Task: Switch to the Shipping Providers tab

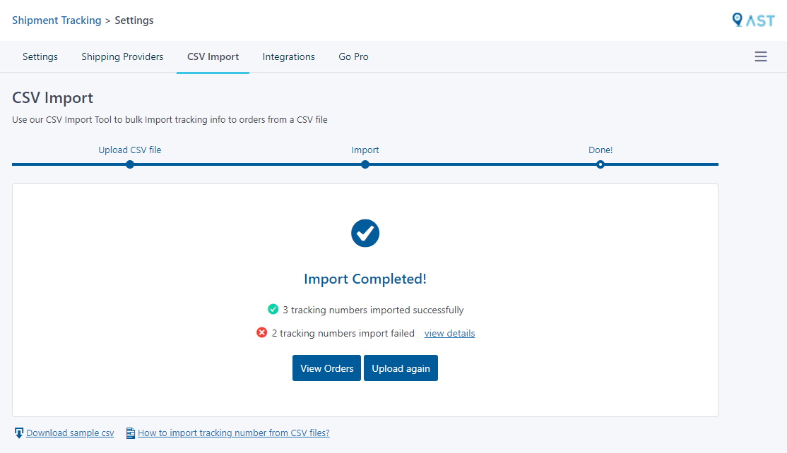Action: click(122, 56)
